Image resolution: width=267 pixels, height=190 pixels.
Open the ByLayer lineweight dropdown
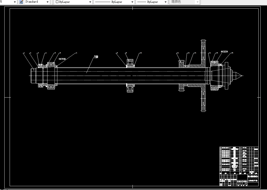coord(165,2)
